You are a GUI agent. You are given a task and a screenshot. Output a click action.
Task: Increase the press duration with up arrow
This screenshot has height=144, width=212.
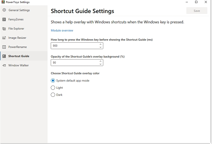click(101, 44)
